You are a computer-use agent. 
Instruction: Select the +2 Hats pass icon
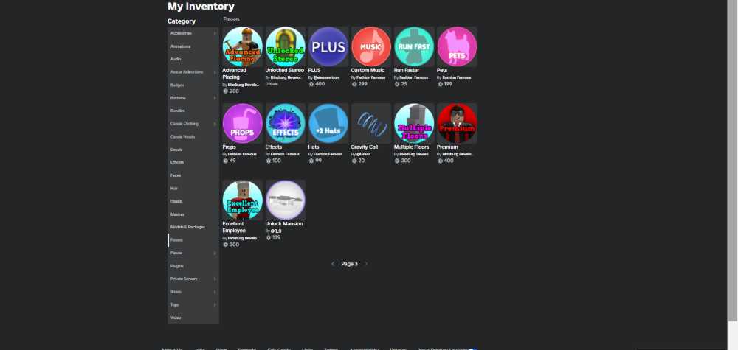point(328,123)
